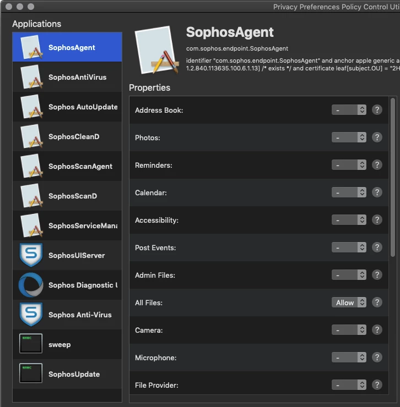This screenshot has width=400, height=407.
Task: Select SophosCleanD name in the list
Action: point(74,136)
